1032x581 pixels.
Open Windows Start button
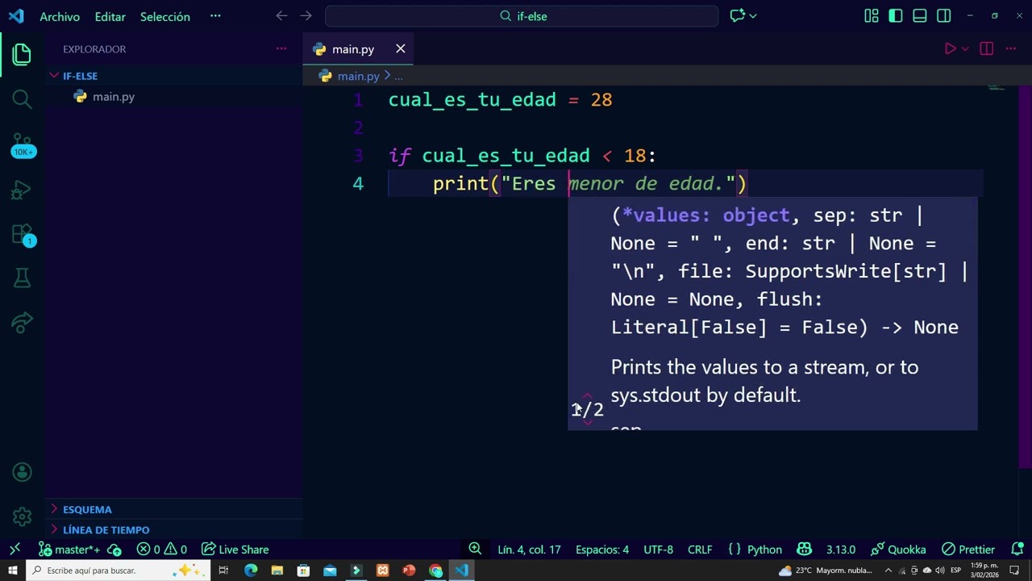click(x=13, y=571)
